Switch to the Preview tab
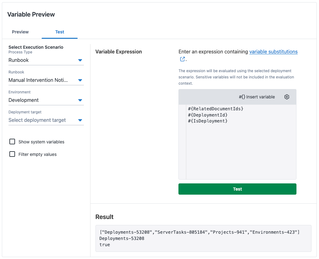Viewport: 319px width, 259px height. coord(20,32)
